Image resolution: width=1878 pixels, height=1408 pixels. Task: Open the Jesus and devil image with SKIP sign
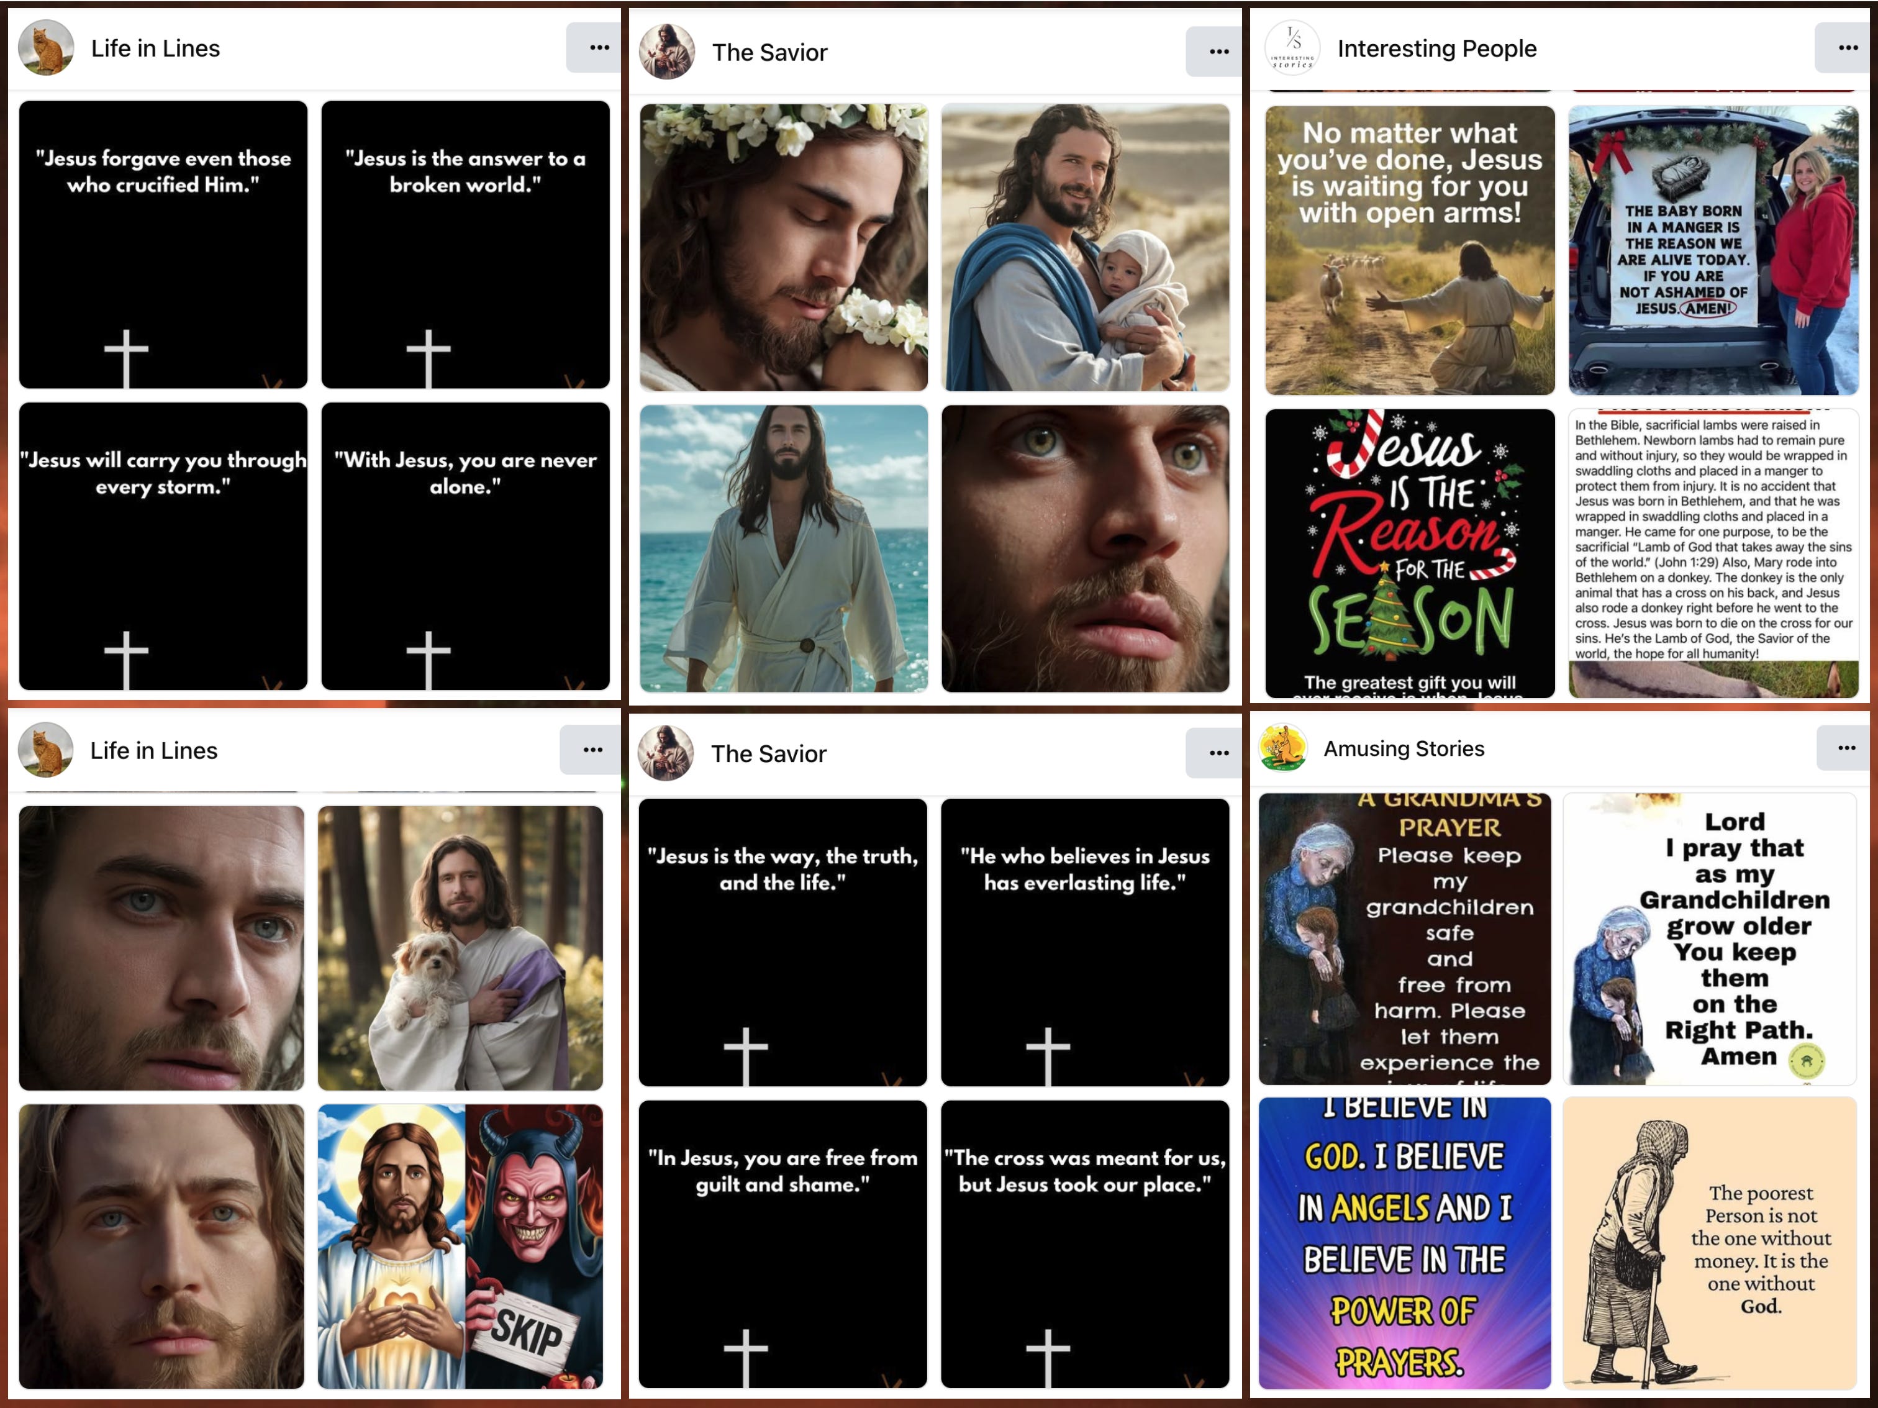[460, 1247]
